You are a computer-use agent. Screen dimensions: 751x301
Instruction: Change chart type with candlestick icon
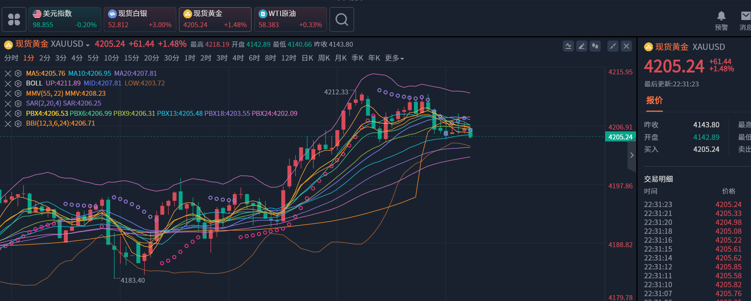coord(595,46)
